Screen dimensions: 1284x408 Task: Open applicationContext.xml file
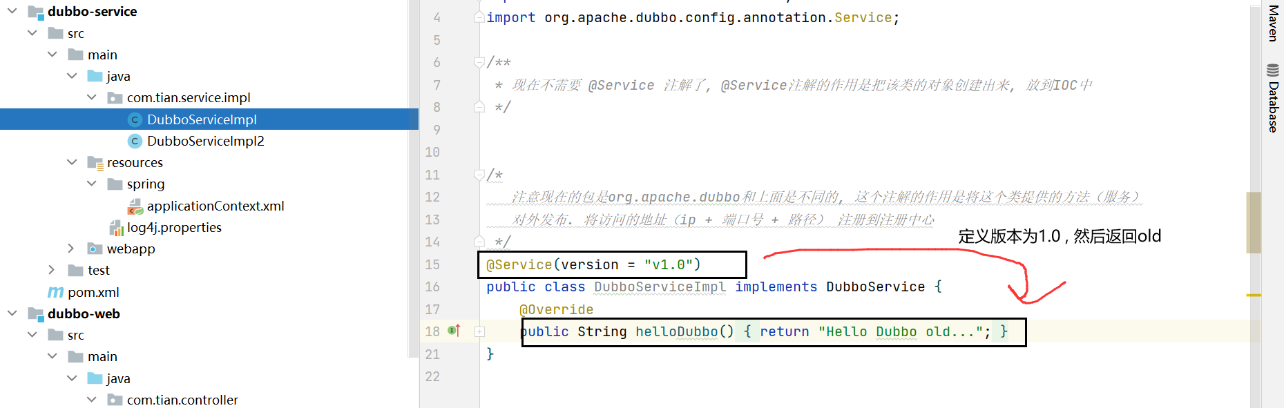tap(215, 206)
